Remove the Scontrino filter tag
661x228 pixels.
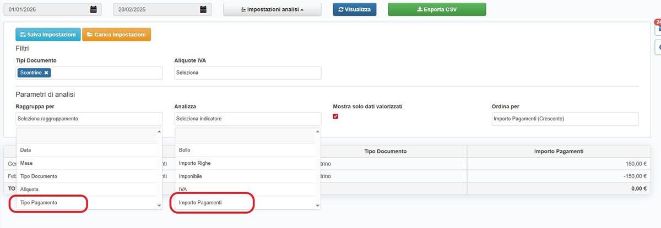click(47, 73)
